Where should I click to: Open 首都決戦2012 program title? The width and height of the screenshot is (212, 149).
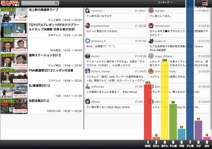(39, 101)
